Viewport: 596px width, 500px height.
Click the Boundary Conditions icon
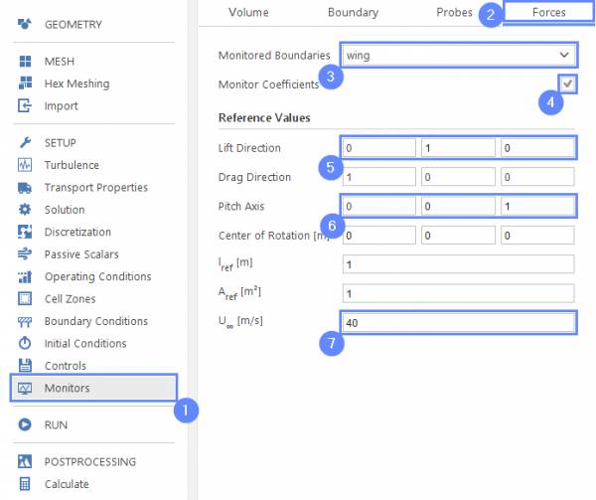[x=25, y=321]
